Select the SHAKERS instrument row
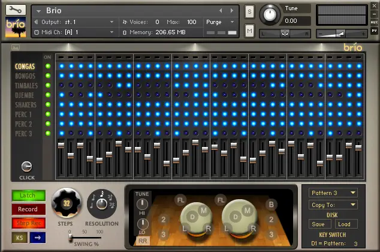Image resolution: width=380 pixels, height=252 pixels. point(25,105)
